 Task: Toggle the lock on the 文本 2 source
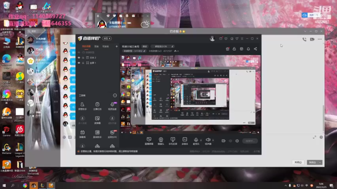click(83, 58)
